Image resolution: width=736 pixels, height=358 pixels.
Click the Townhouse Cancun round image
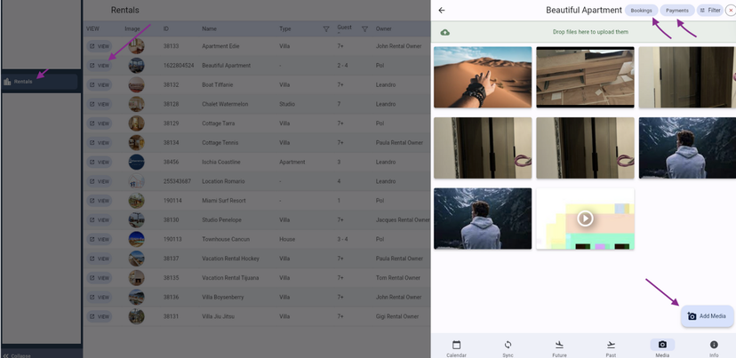pyautogui.click(x=137, y=239)
